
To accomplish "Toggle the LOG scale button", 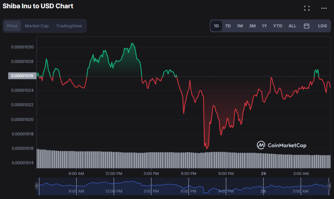I will click(322, 26).
